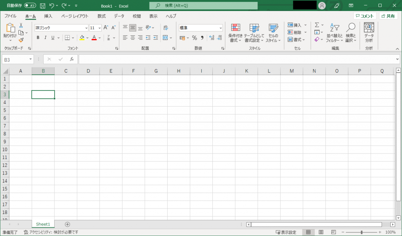Screen dimensions: 402x236
Task: Click the Copy icon in clipboard group
Action: (21, 33)
